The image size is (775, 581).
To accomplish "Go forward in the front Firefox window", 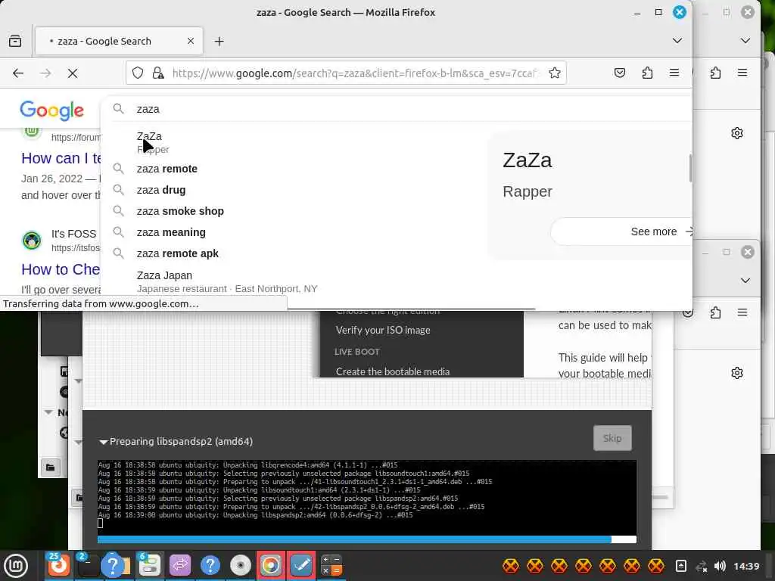I will click(x=45, y=73).
